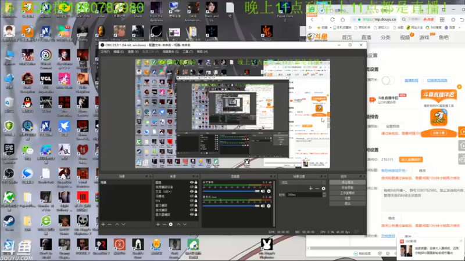Select the Epic Games Launcher desktop icon
This screenshot has width=465, height=261.
pyautogui.click(x=9, y=154)
